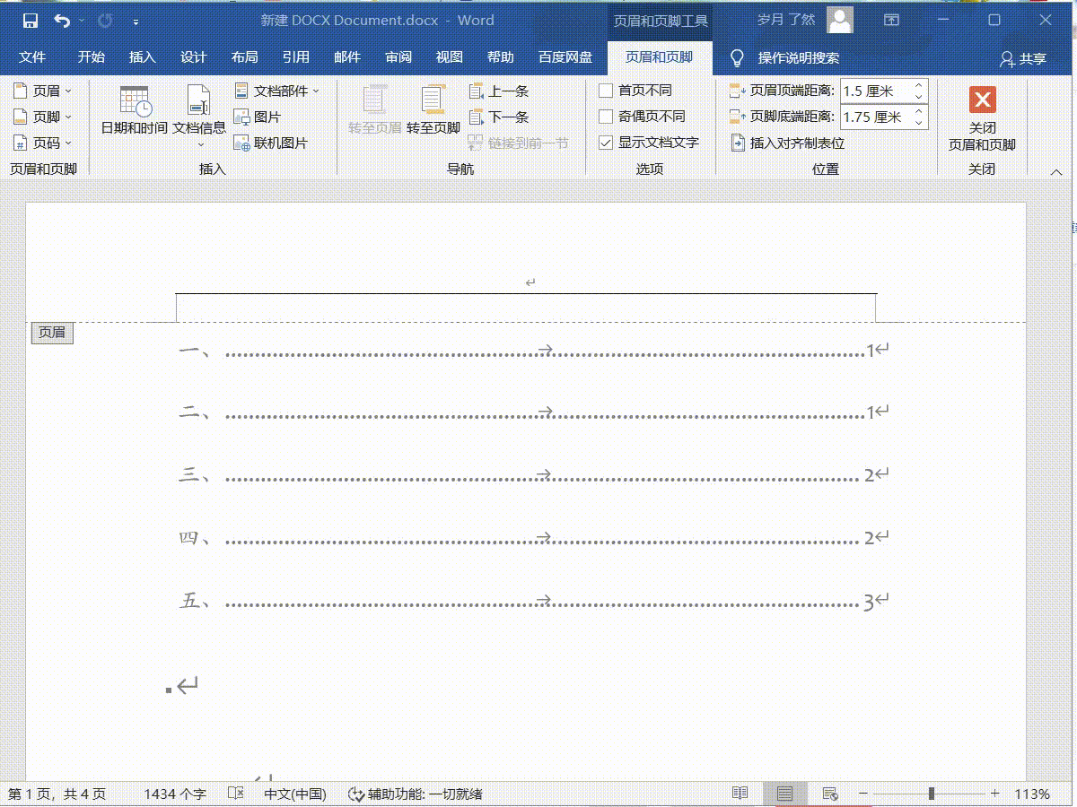1077x807 pixels.
Task: Click the 共享 share button
Action: [x=1023, y=58]
